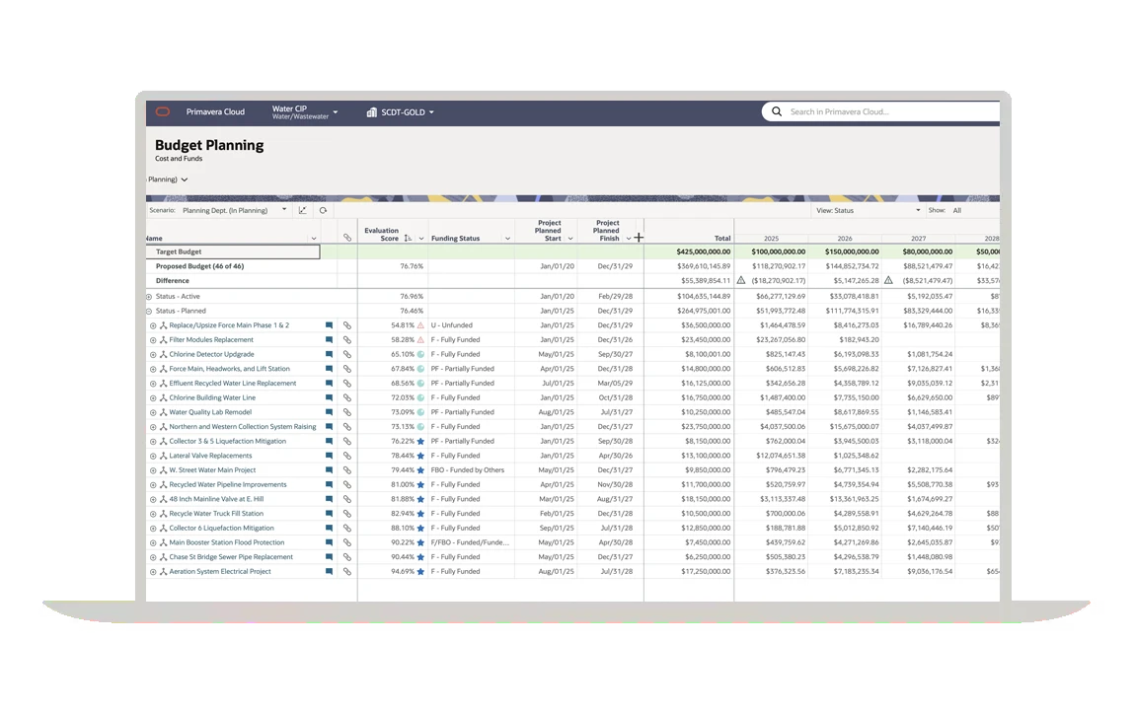Open the View: Status dropdown
1133x714 pixels.
[x=918, y=210]
